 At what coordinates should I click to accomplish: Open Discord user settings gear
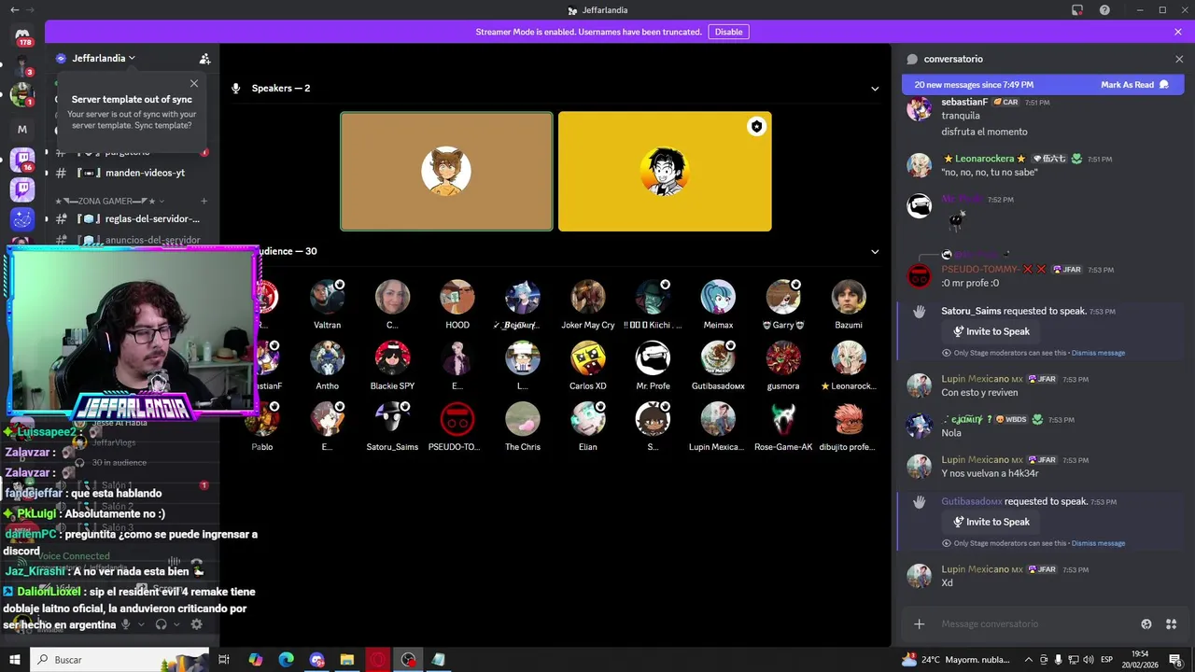coord(196,624)
